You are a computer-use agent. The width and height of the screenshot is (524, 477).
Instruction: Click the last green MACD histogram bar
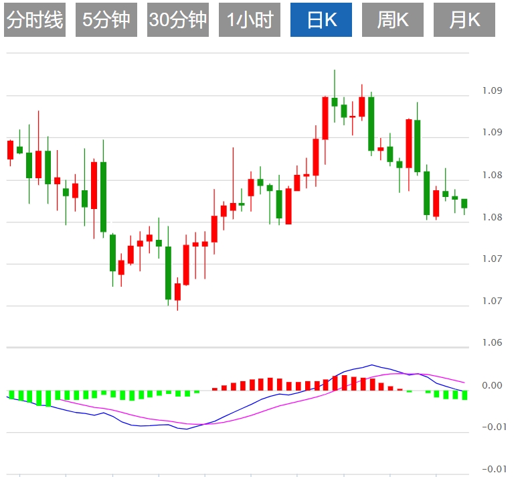point(464,395)
